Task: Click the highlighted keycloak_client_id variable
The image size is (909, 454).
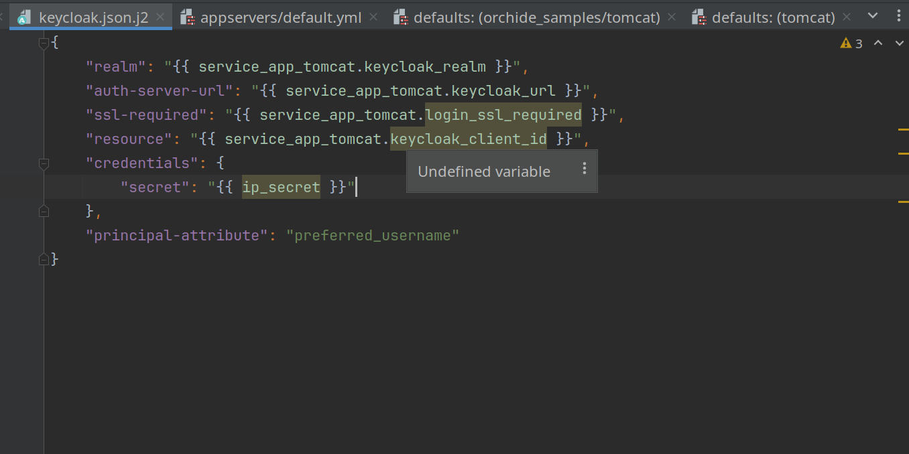Action: coord(469,139)
